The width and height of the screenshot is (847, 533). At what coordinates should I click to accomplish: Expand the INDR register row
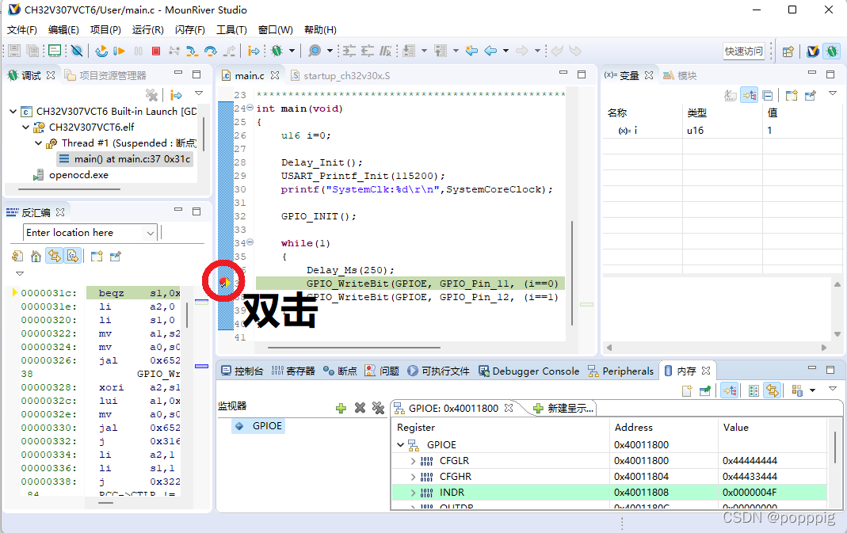414,493
